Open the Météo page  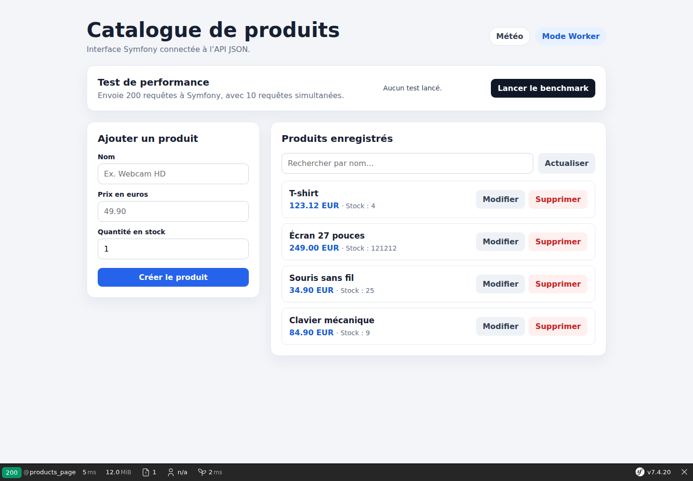pyautogui.click(x=510, y=37)
